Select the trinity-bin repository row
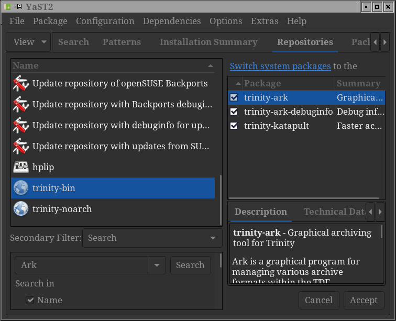This screenshot has height=321, width=396. (x=113, y=188)
